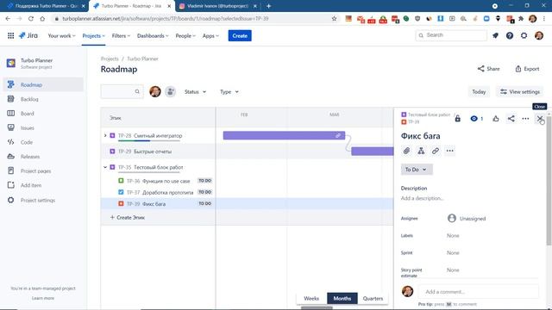Open the Help question mark menu
Screen dimensions: 552x310
[x=510, y=35]
